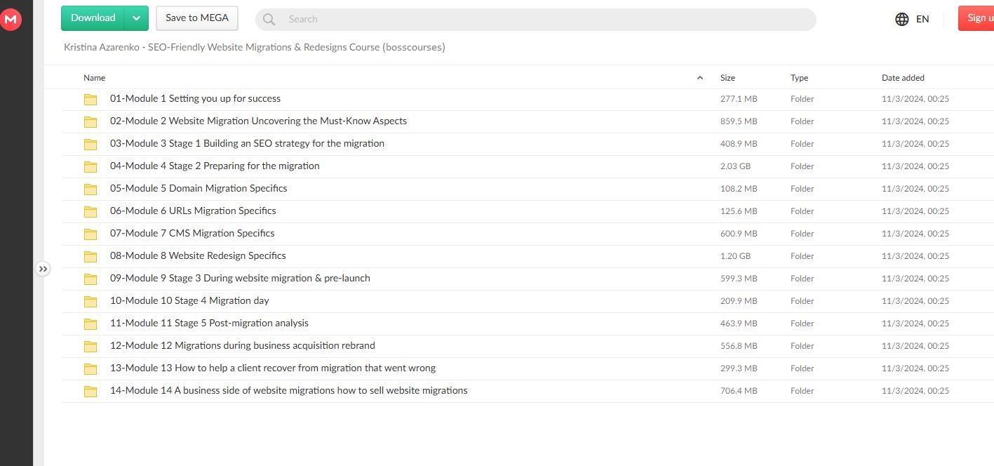This screenshot has height=466, width=994.
Task: Select '05-Module 5 Domain Migration Specifics'
Action: point(199,189)
